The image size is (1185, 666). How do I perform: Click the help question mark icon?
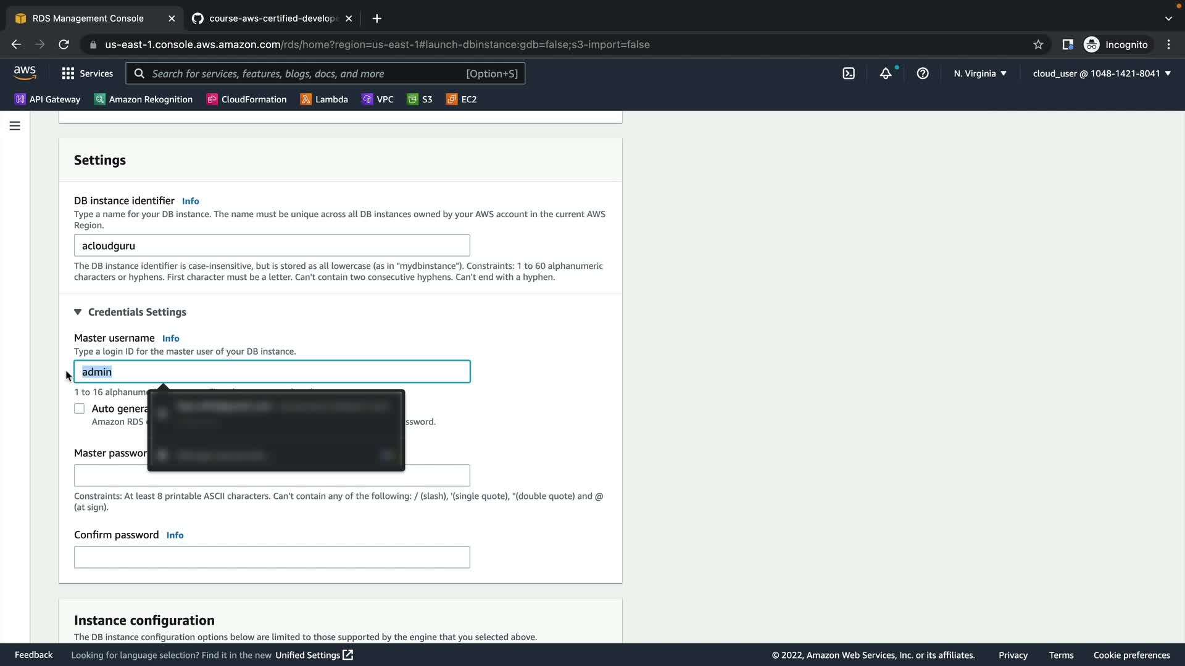click(923, 73)
